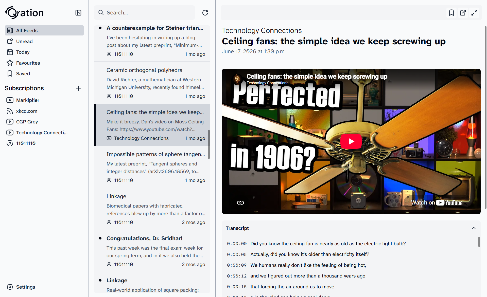Click the transcript scrollbar

(x=479, y=242)
